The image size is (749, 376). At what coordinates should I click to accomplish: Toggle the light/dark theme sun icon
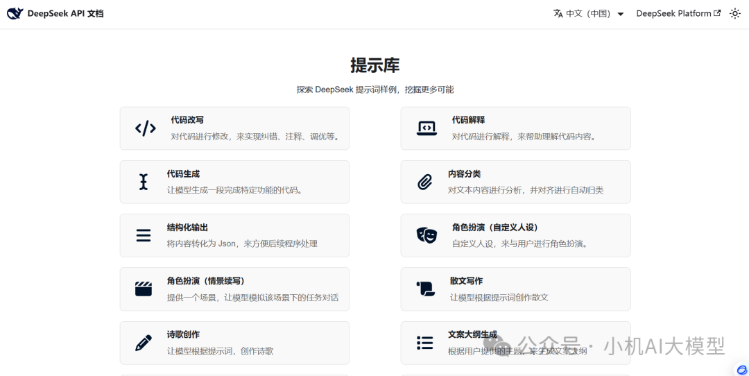(735, 13)
